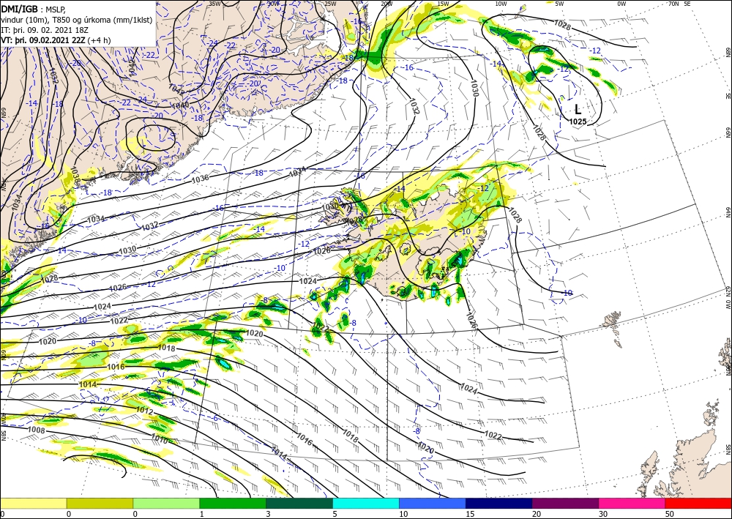Click the 'VT: þri. 09.02.2021 22Z (+4 h)' line
732x519 pixels.
coord(56,40)
